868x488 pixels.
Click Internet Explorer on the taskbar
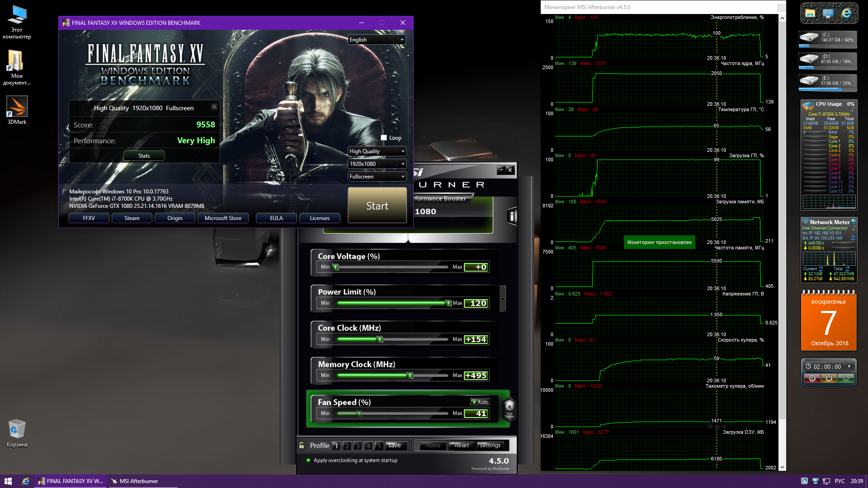[x=26, y=481]
